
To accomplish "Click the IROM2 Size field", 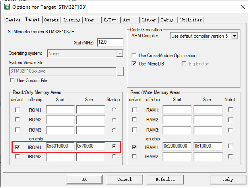I will click(x=91, y=157).
